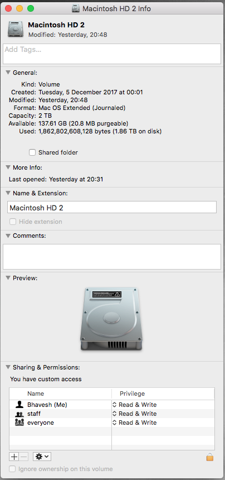Toggle Ignore ownership on this volume
This screenshot has height=480, width=225.
click(12, 469)
